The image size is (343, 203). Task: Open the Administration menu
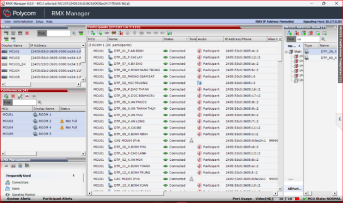23,22
